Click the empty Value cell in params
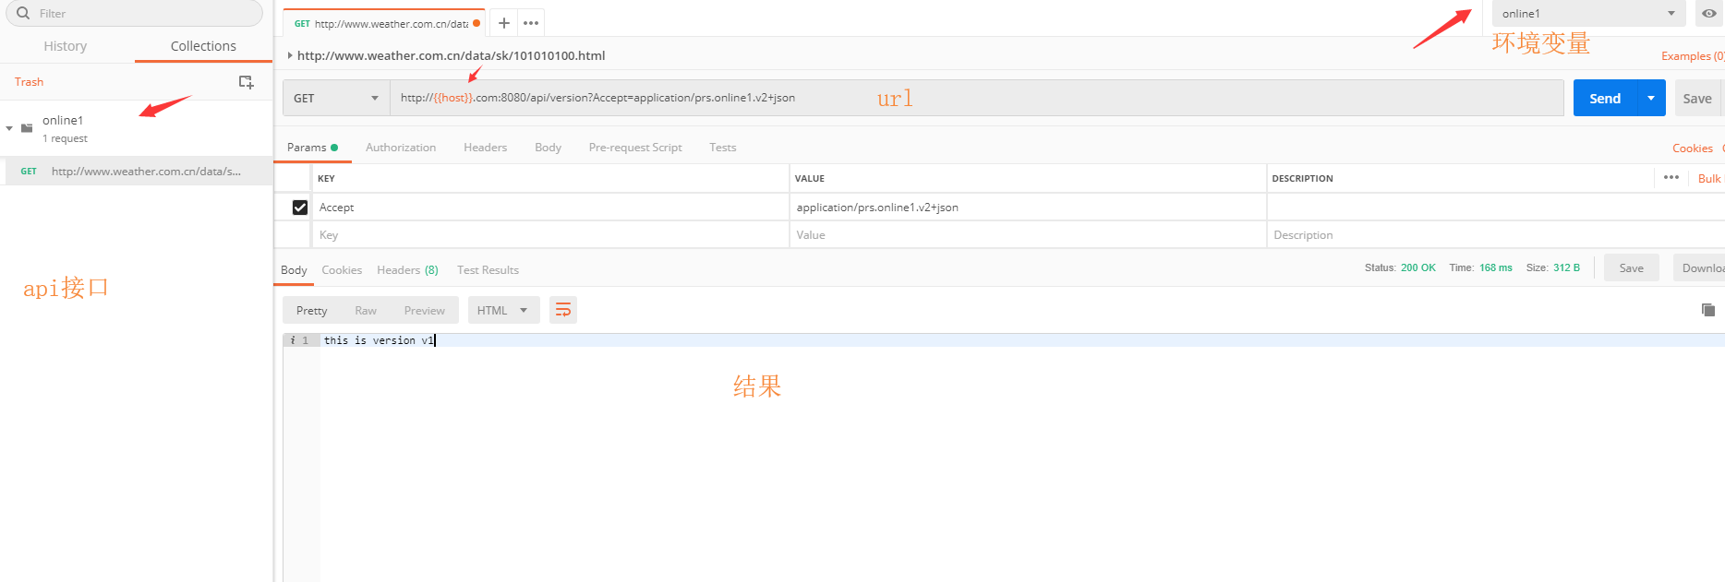This screenshot has width=1725, height=582. click(x=1028, y=235)
